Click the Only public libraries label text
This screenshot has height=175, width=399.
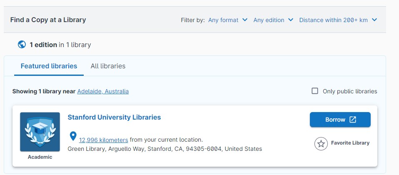point(350,91)
